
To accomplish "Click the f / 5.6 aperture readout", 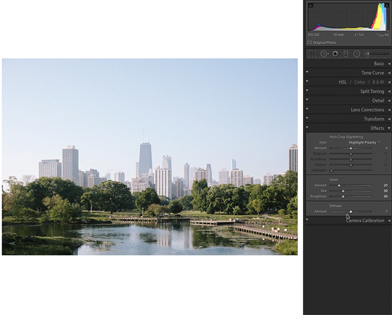I will coord(359,35).
